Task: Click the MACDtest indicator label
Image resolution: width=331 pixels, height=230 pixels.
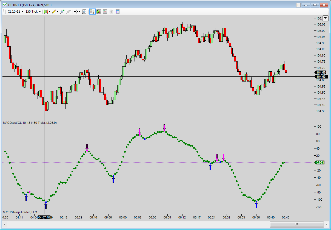Action: point(30,123)
